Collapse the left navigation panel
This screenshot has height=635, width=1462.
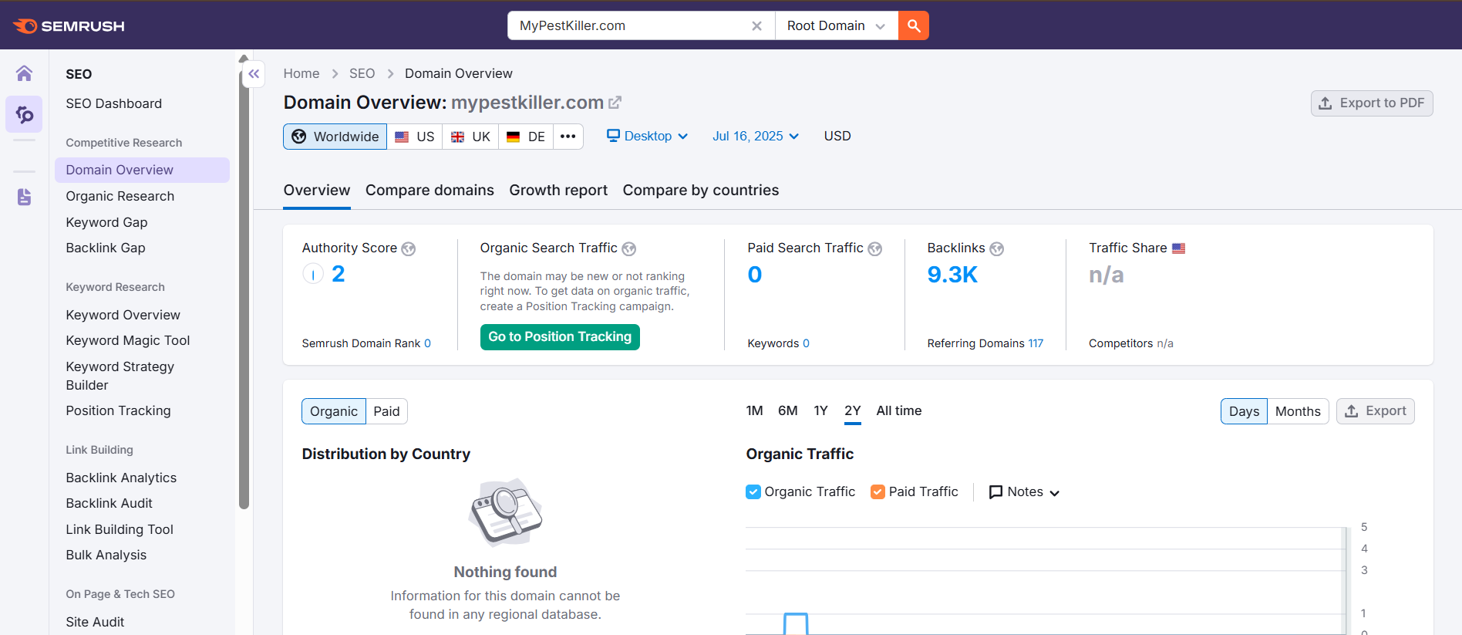coord(254,74)
